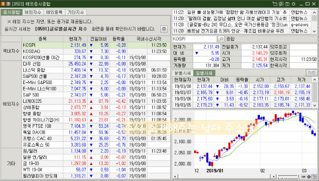This screenshot has width=319, height=181.
Task: Click the checklist icon in title bar
Action: tap(281, 4)
